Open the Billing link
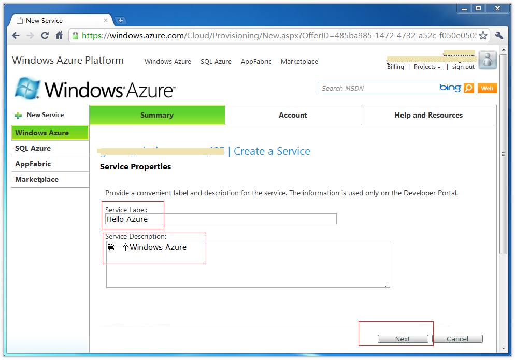The image size is (515, 360). (395, 67)
